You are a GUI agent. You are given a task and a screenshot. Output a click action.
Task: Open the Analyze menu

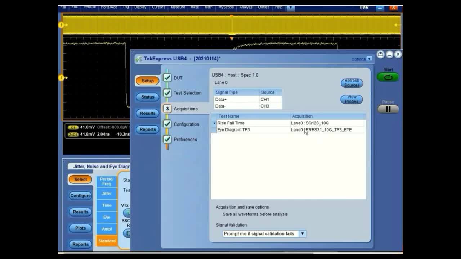[246, 7]
